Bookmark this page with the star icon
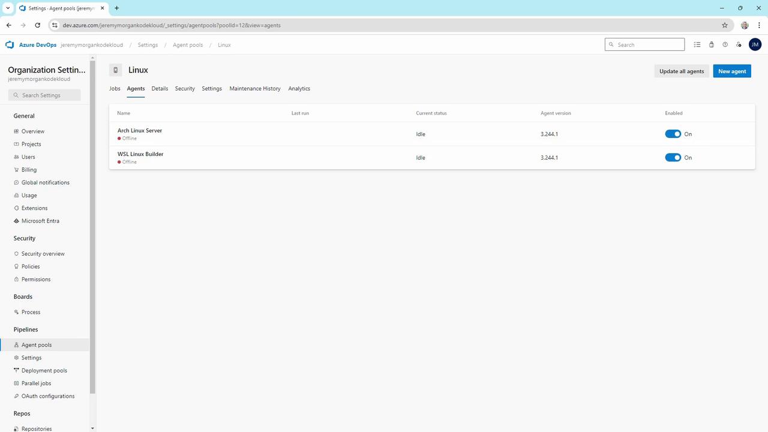Screen dimensions: 768x432 (x=725, y=25)
